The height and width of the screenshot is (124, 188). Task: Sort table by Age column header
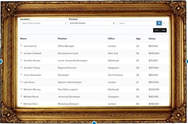138,38
